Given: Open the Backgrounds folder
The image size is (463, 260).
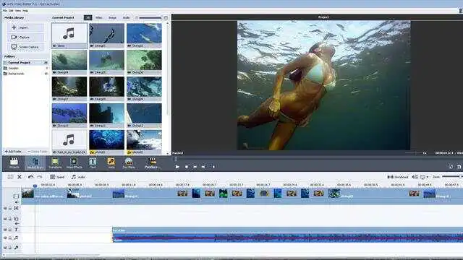Looking at the screenshot, I should point(16,74).
